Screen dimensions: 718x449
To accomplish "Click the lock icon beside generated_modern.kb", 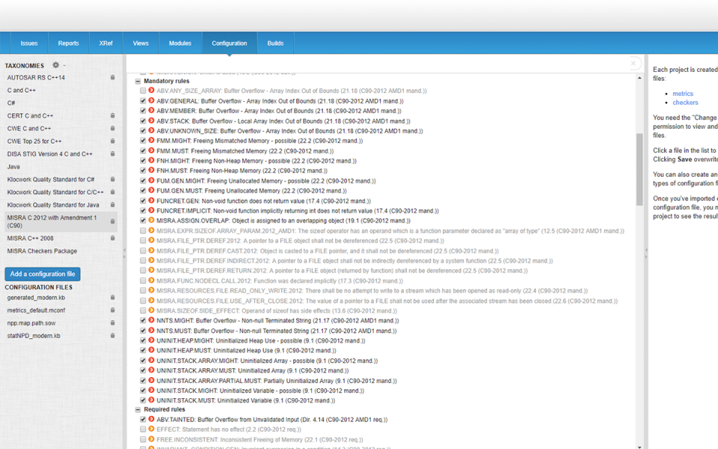I will coord(113,297).
